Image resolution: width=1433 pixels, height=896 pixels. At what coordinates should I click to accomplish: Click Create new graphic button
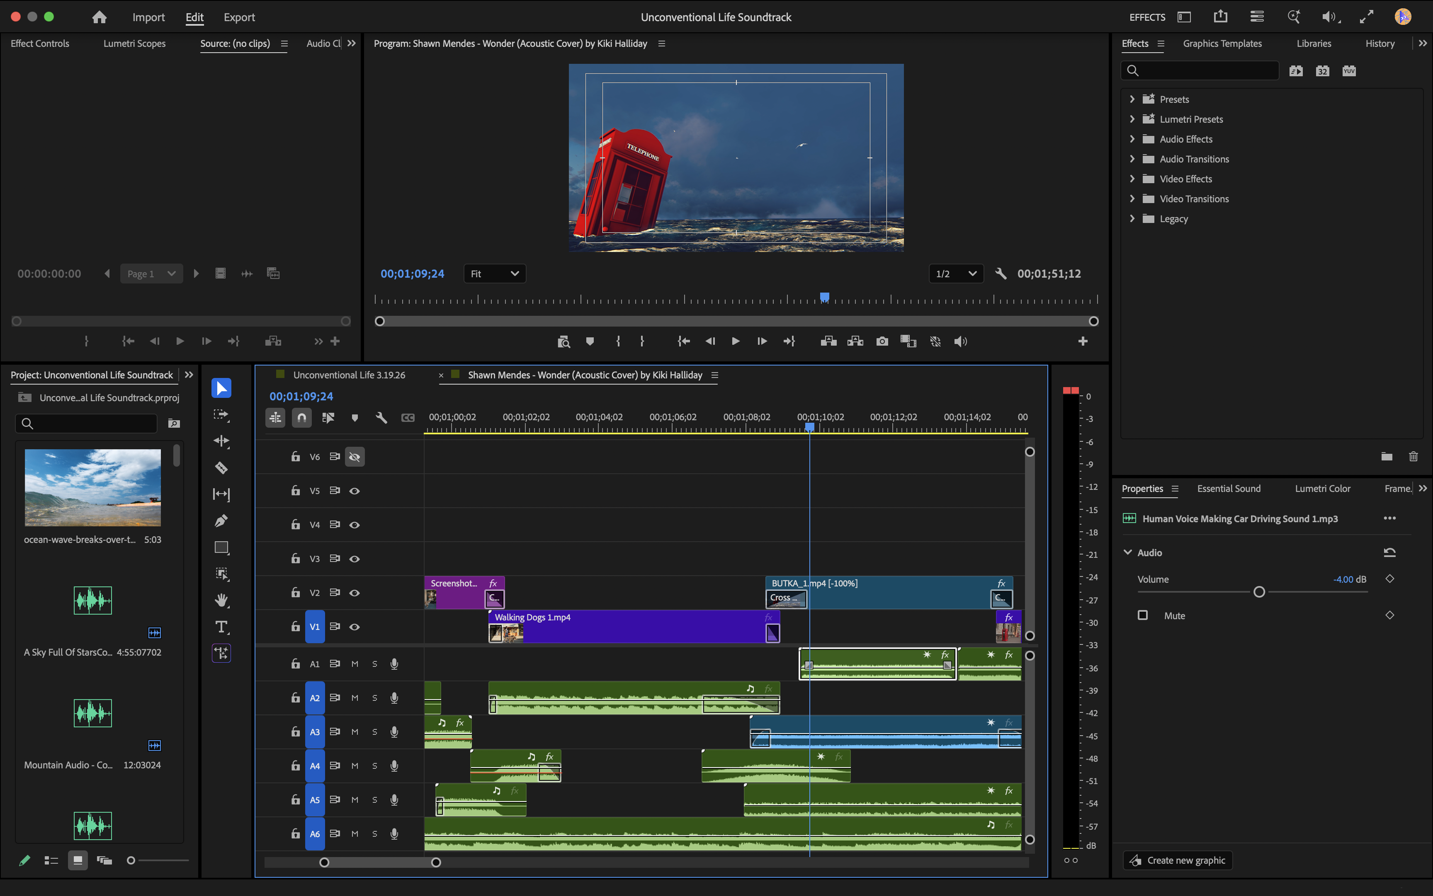pos(1178,860)
